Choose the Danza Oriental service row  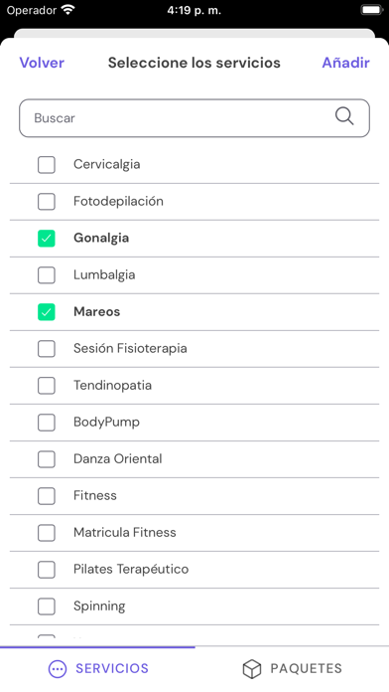tap(194, 459)
